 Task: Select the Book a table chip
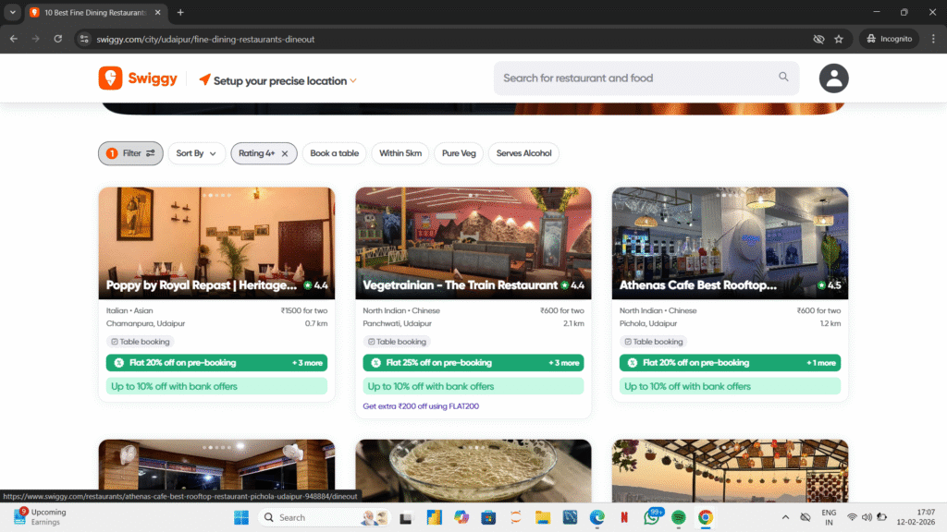(334, 153)
